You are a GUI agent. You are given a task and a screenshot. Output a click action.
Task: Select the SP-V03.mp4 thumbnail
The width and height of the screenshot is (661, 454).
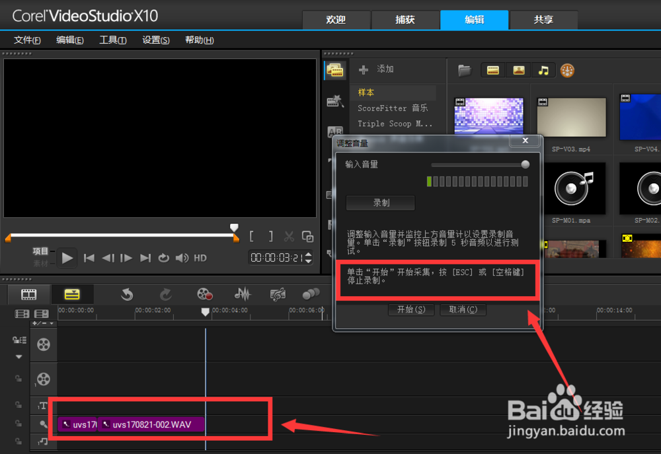click(x=571, y=118)
